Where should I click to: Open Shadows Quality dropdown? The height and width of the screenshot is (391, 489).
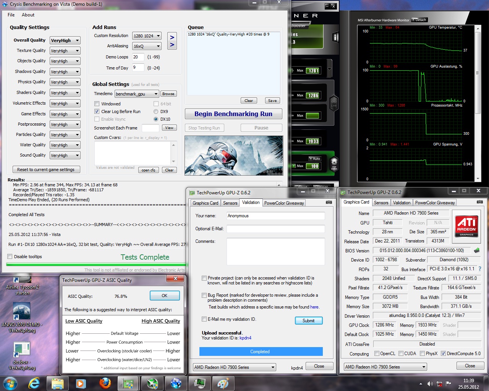[65, 72]
